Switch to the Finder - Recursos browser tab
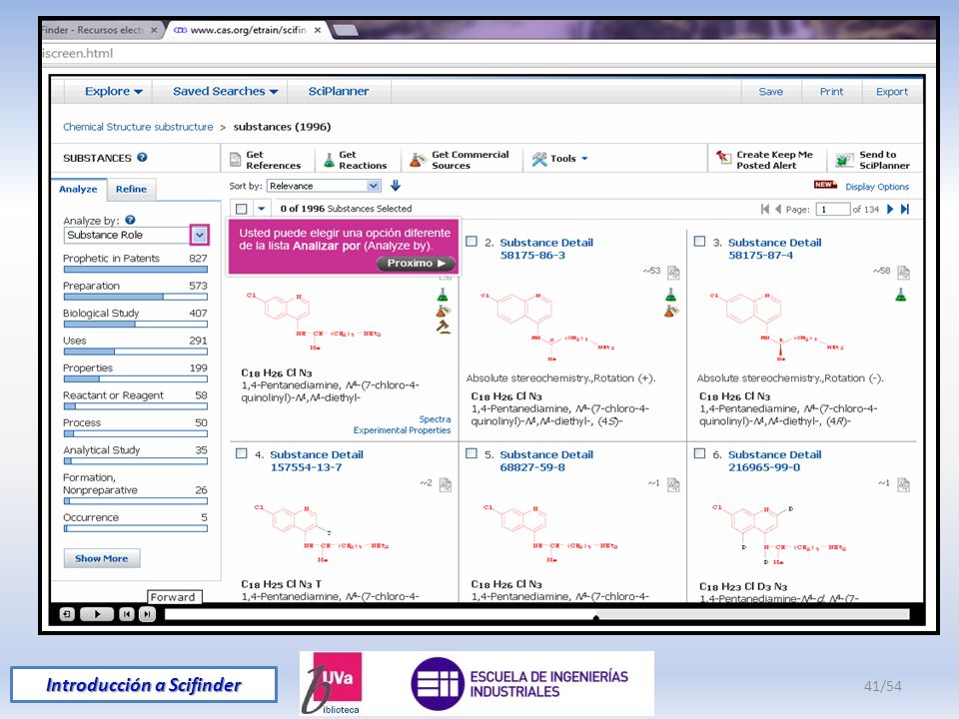 [98, 30]
